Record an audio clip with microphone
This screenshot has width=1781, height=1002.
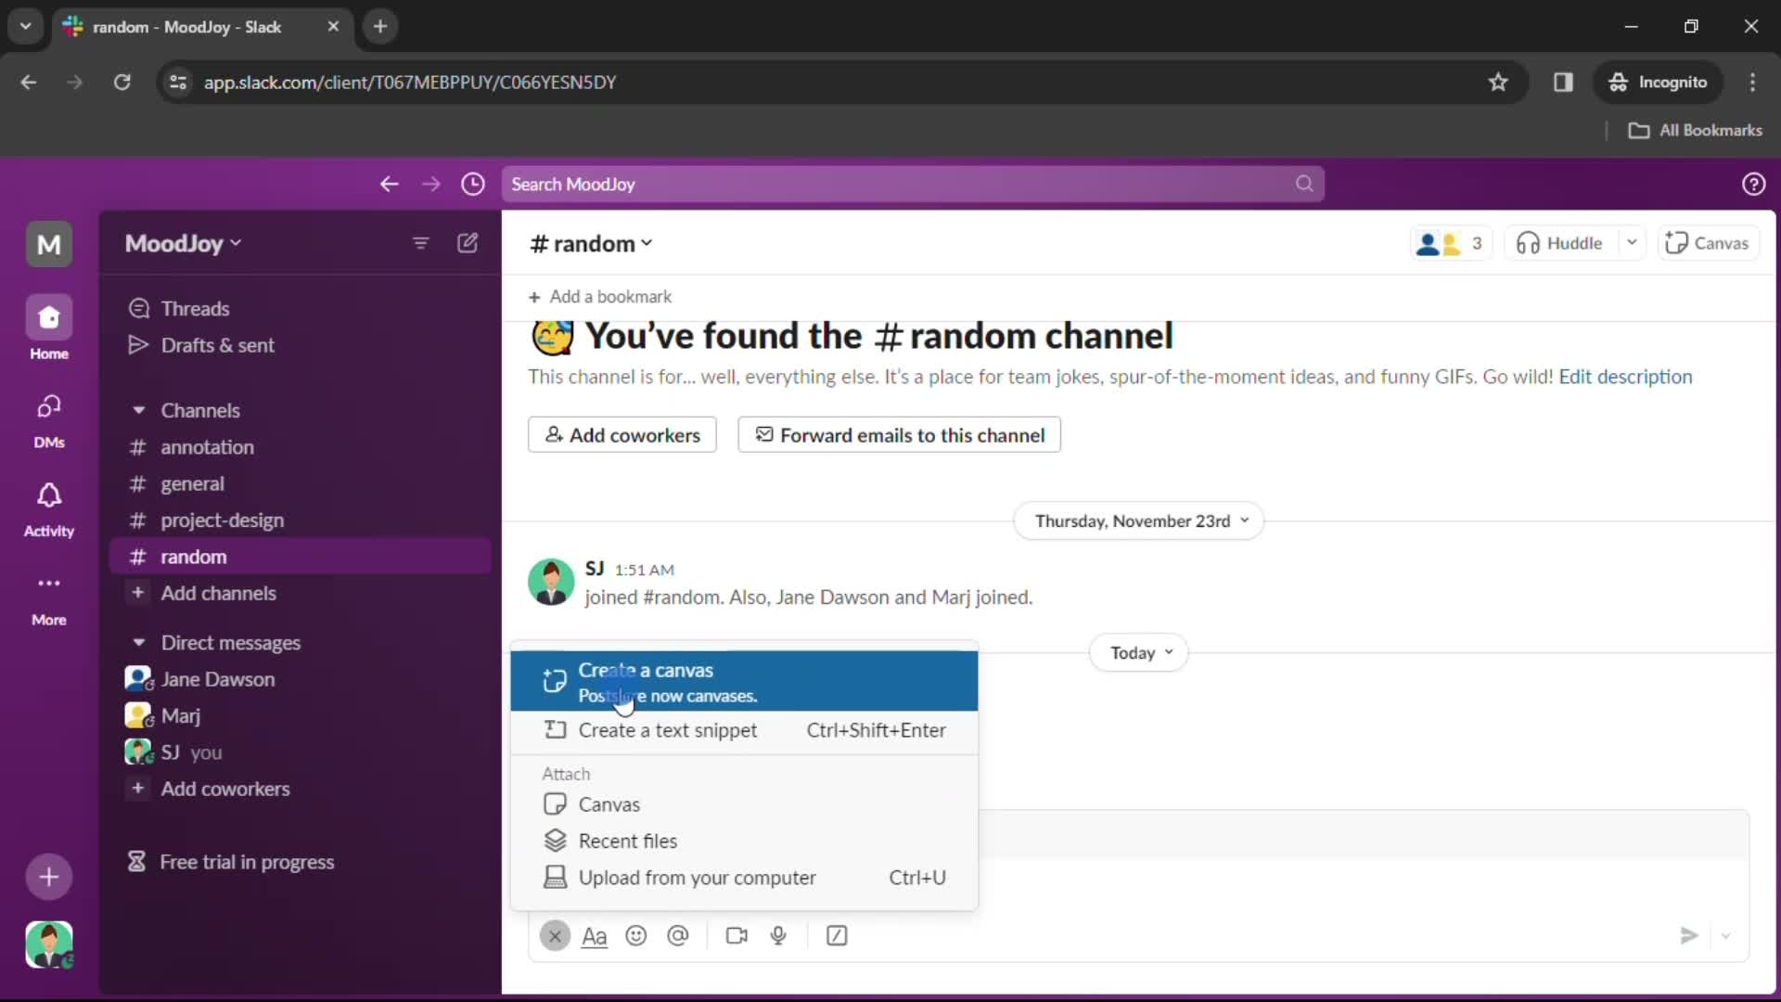pos(778,935)
